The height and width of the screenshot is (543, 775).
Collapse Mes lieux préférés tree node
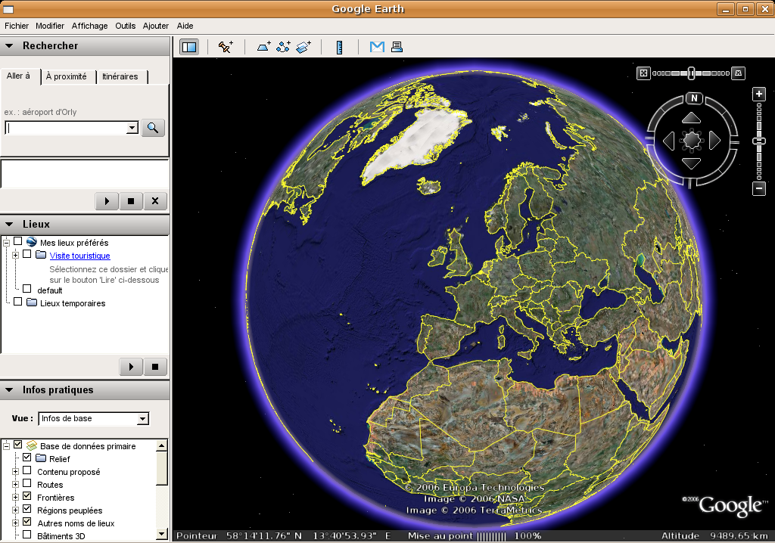coord(6,242)
